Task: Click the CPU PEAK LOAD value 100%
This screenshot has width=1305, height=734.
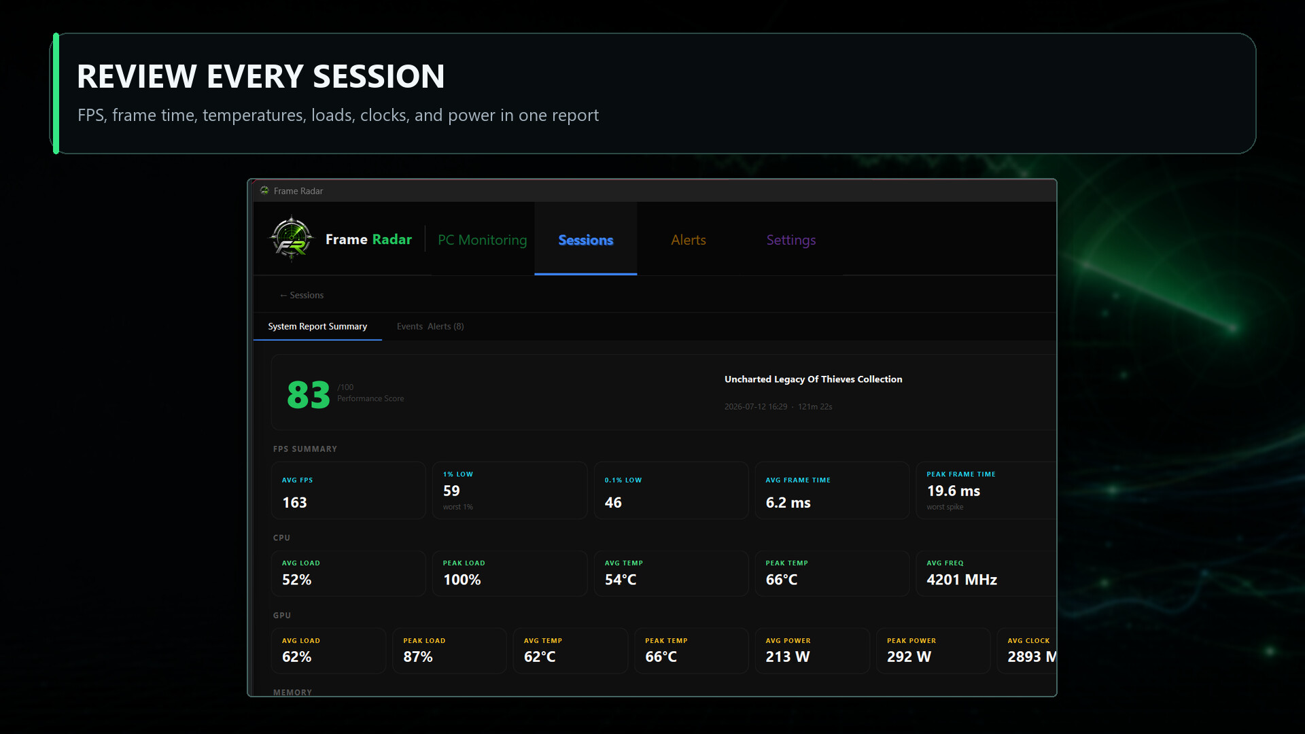Action: (x=462, y=580)
